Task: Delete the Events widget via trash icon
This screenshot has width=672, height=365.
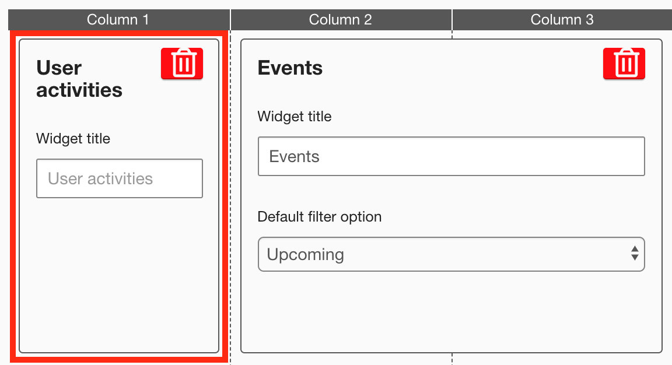Action: [x=624, y=64]
